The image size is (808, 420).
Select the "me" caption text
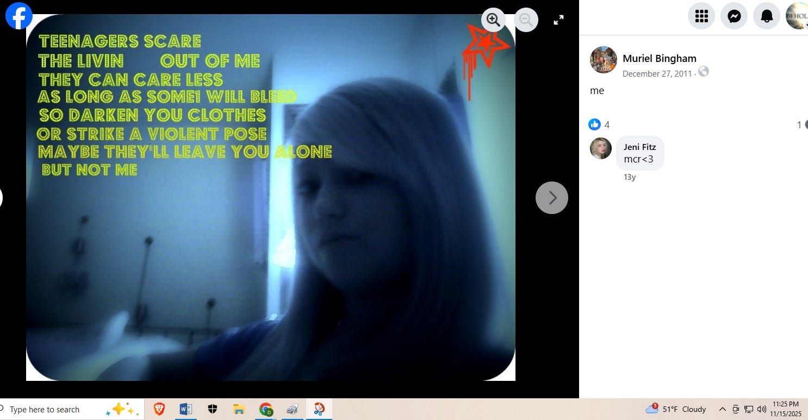(x=597, y=91)
